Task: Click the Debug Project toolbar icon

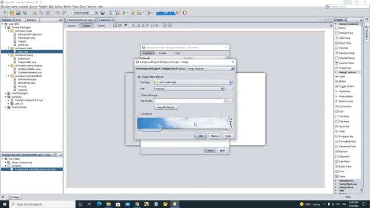Action: (139, 13)
